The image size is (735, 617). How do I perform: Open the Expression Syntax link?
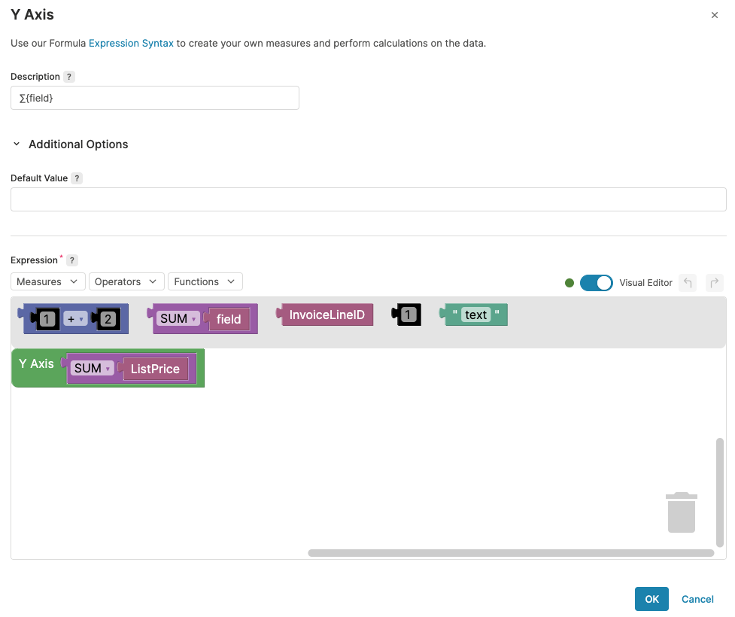click(131, 43)
